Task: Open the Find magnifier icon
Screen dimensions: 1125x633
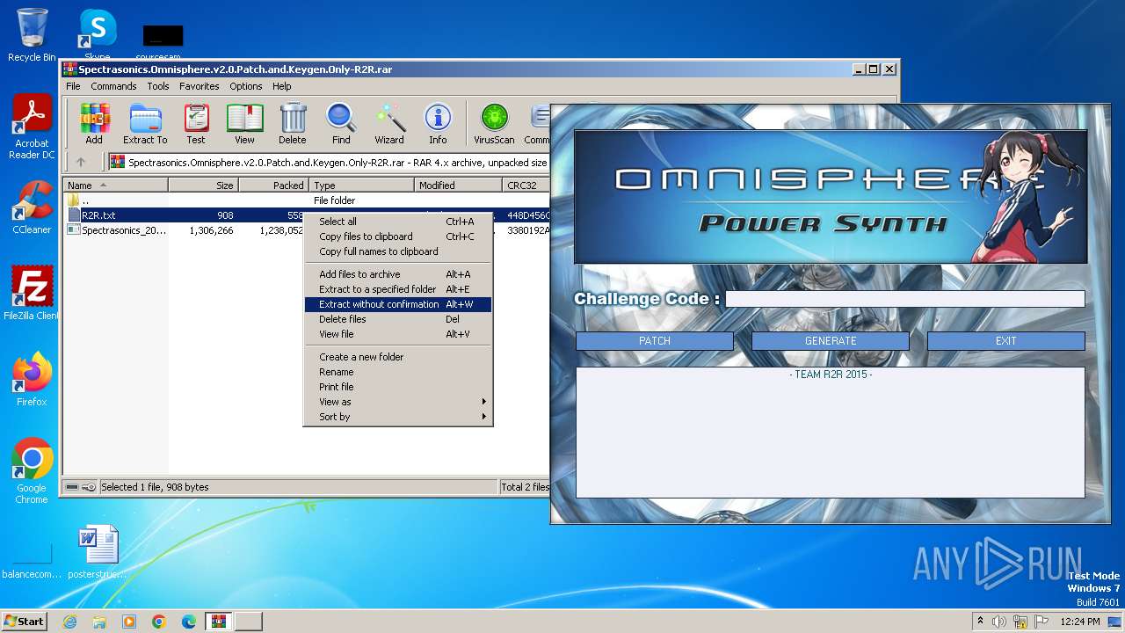Action: click(341, 123)
